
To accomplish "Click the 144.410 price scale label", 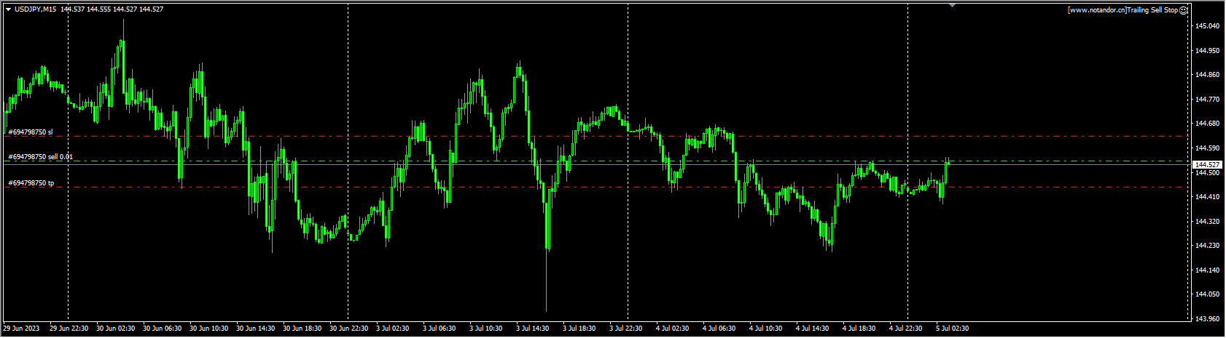I will tap(1208, 197).
